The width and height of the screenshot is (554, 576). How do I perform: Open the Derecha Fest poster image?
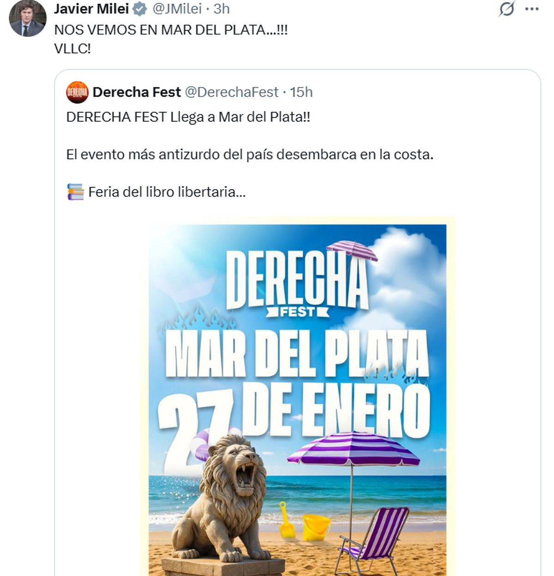pyautogui.click(x=297, y=396)
